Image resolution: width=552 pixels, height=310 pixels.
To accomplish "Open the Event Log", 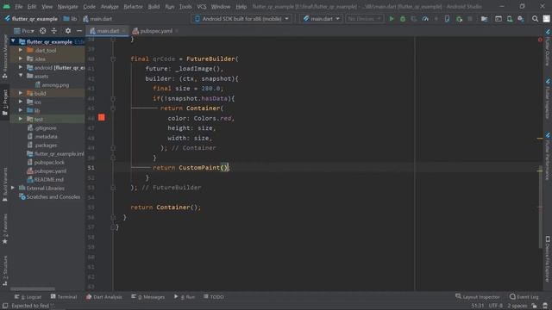I will click(x=524, y=297).
